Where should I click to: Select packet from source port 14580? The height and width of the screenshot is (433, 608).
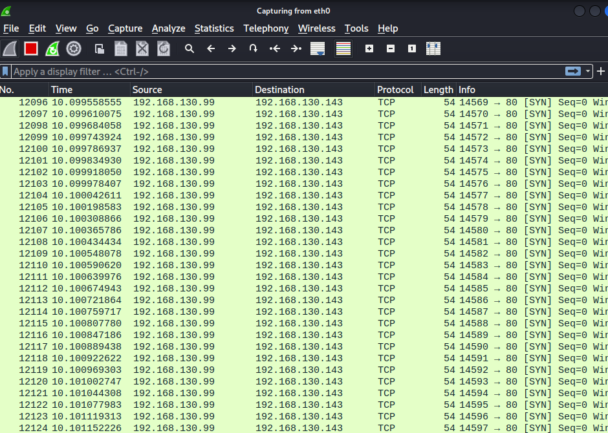coord(304,231)
